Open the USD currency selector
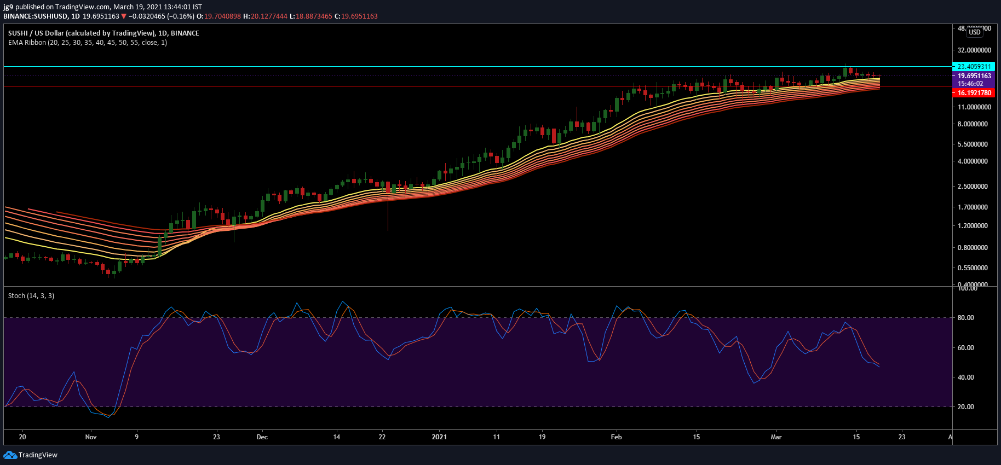 pyautogui.click(x=975, y=32)
